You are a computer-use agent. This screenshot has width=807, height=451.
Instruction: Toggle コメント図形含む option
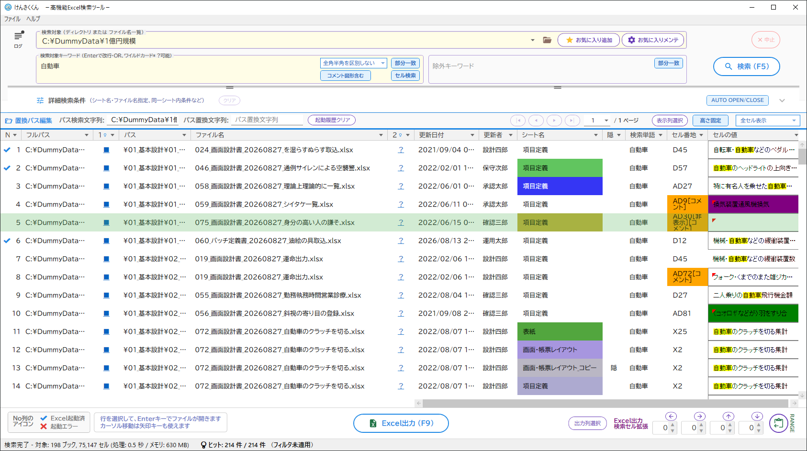click(x=345, y=76)
